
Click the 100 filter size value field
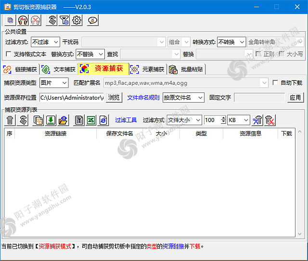(x=213, y=120)
